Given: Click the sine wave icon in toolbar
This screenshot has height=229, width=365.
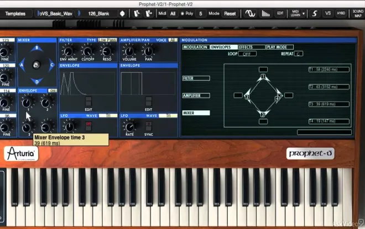Looking at the screenshot, I should pyautogui.click(x=250, y=13).
